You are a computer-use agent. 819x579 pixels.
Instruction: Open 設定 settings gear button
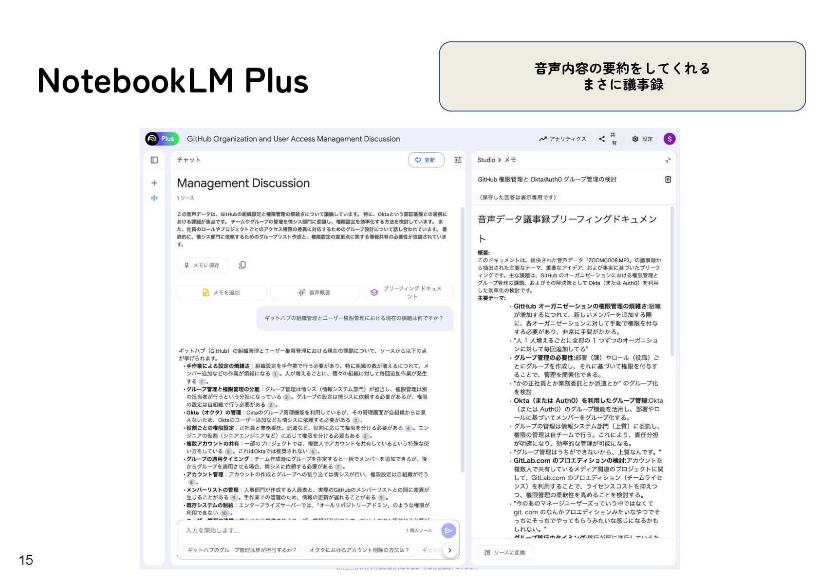pyautogui.click(x=642, y=139)
